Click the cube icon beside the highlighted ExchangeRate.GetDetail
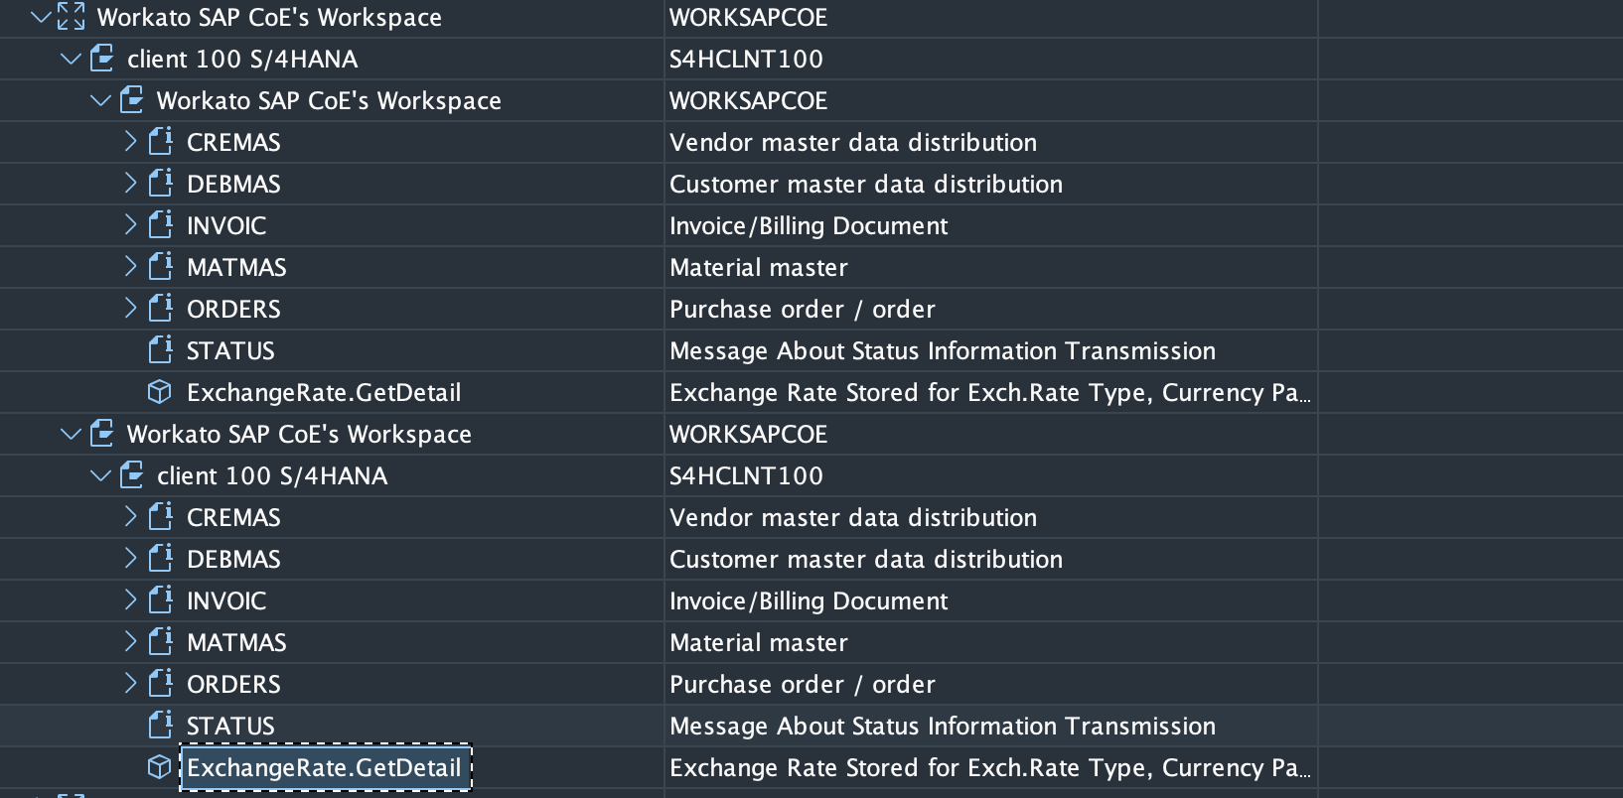The width and height of the screenshot is (1623, 798). pos(159,767)
